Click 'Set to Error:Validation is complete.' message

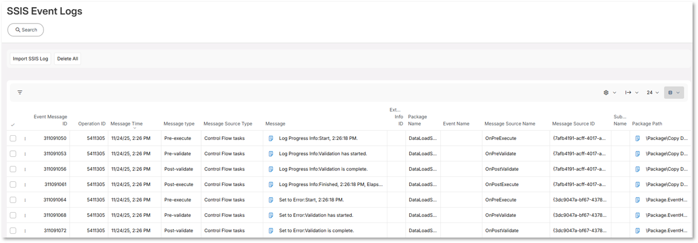[317, 231]
